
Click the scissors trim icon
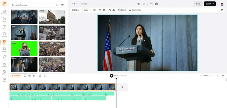click(x=34, y=76)
